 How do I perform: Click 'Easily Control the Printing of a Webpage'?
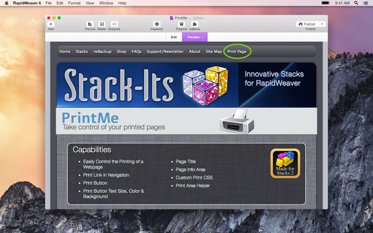113,164
